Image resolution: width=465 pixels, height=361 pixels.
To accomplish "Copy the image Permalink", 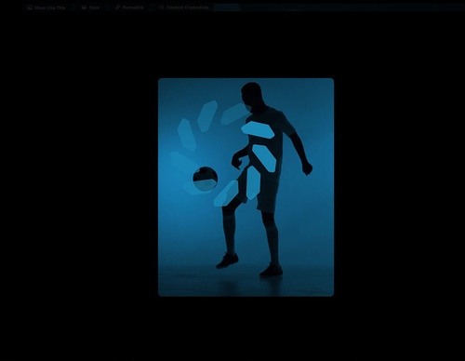I will [x=129, y=7].
